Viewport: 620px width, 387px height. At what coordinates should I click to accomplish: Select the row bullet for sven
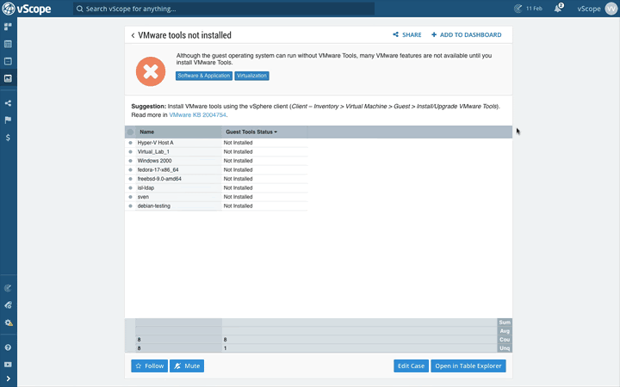tap(131, 197)
